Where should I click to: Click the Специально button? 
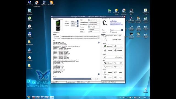coord(108,67)
